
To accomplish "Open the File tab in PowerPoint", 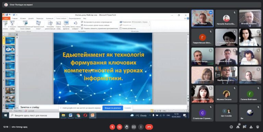I will (7, 18).
